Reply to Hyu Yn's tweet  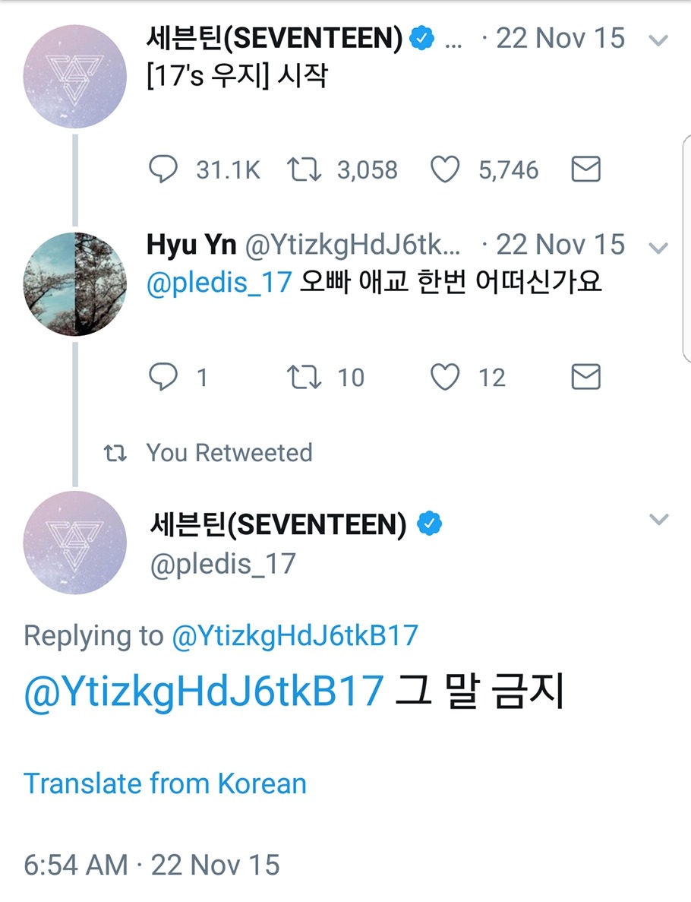[x=163, y=377]
